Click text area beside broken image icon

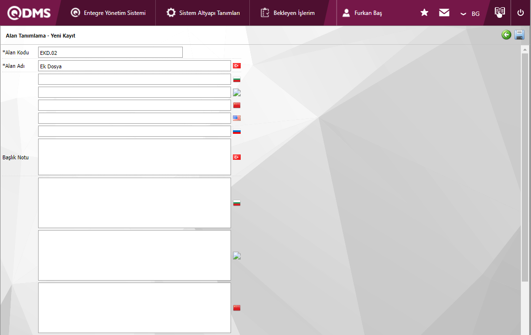click(x=135, y=255)
